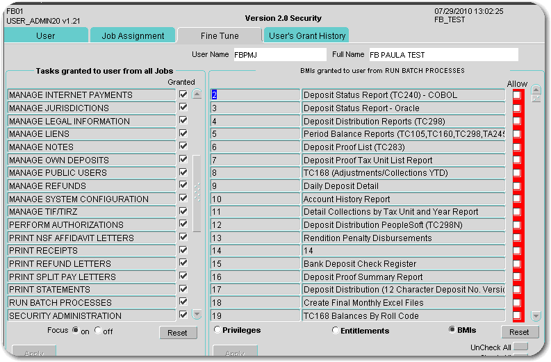
Task: Select the PRINT NSF AFFIDAVIT LETTERS task
Action: [x=91, y=238]
